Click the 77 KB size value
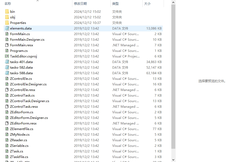Image resolution: width=249 pixels, height=162 pixels. point(157,129)
